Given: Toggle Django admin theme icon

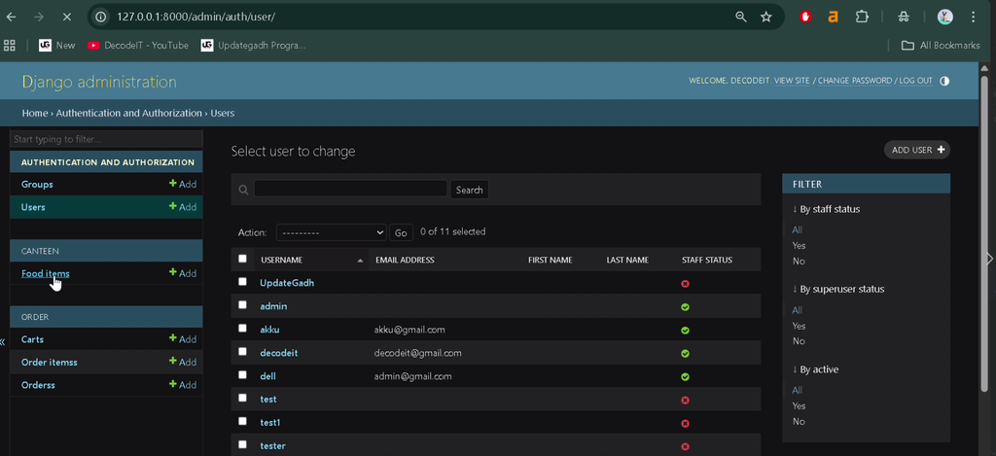Looking at the screenshot, I should tap(944, 82).
